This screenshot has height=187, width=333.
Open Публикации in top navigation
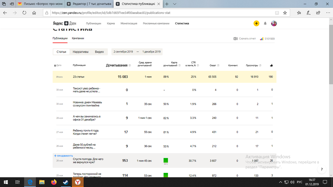click(94, 24)
